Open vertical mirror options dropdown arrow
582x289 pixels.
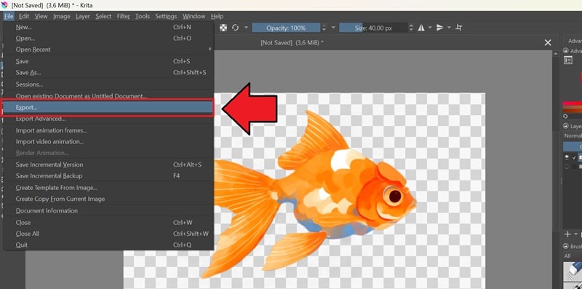pyautogui.click(x=449, y=28)
